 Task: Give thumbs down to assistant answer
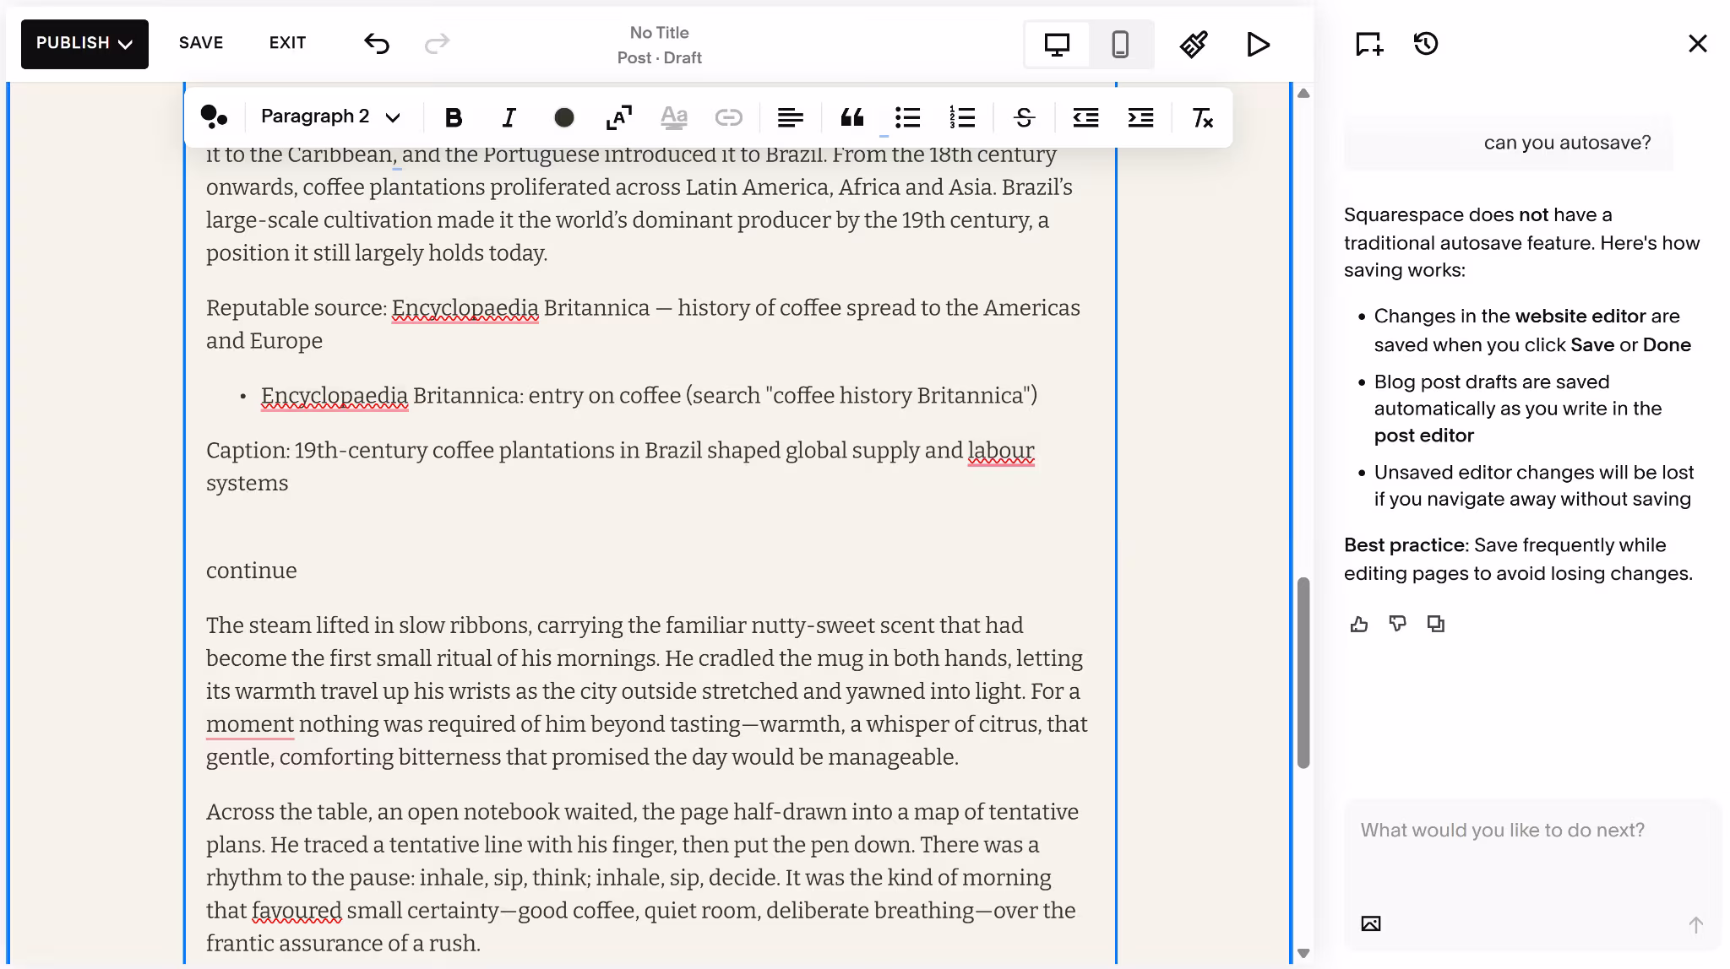point(1397,624)
